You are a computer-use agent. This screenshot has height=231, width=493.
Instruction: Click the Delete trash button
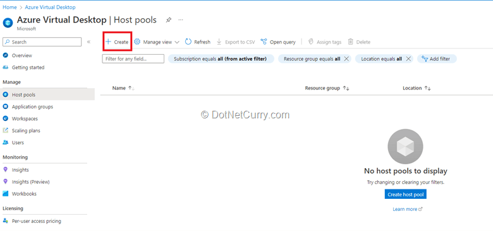tap(359, 42)
